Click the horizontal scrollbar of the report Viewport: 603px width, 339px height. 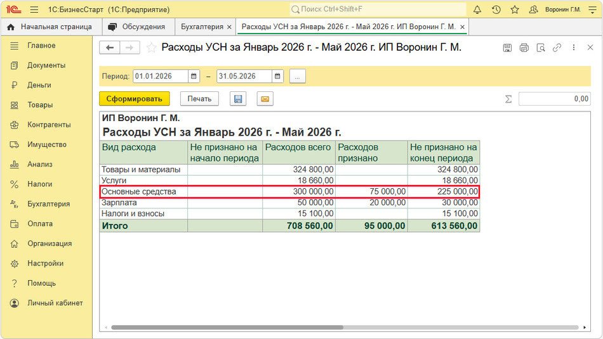(227, 328)
